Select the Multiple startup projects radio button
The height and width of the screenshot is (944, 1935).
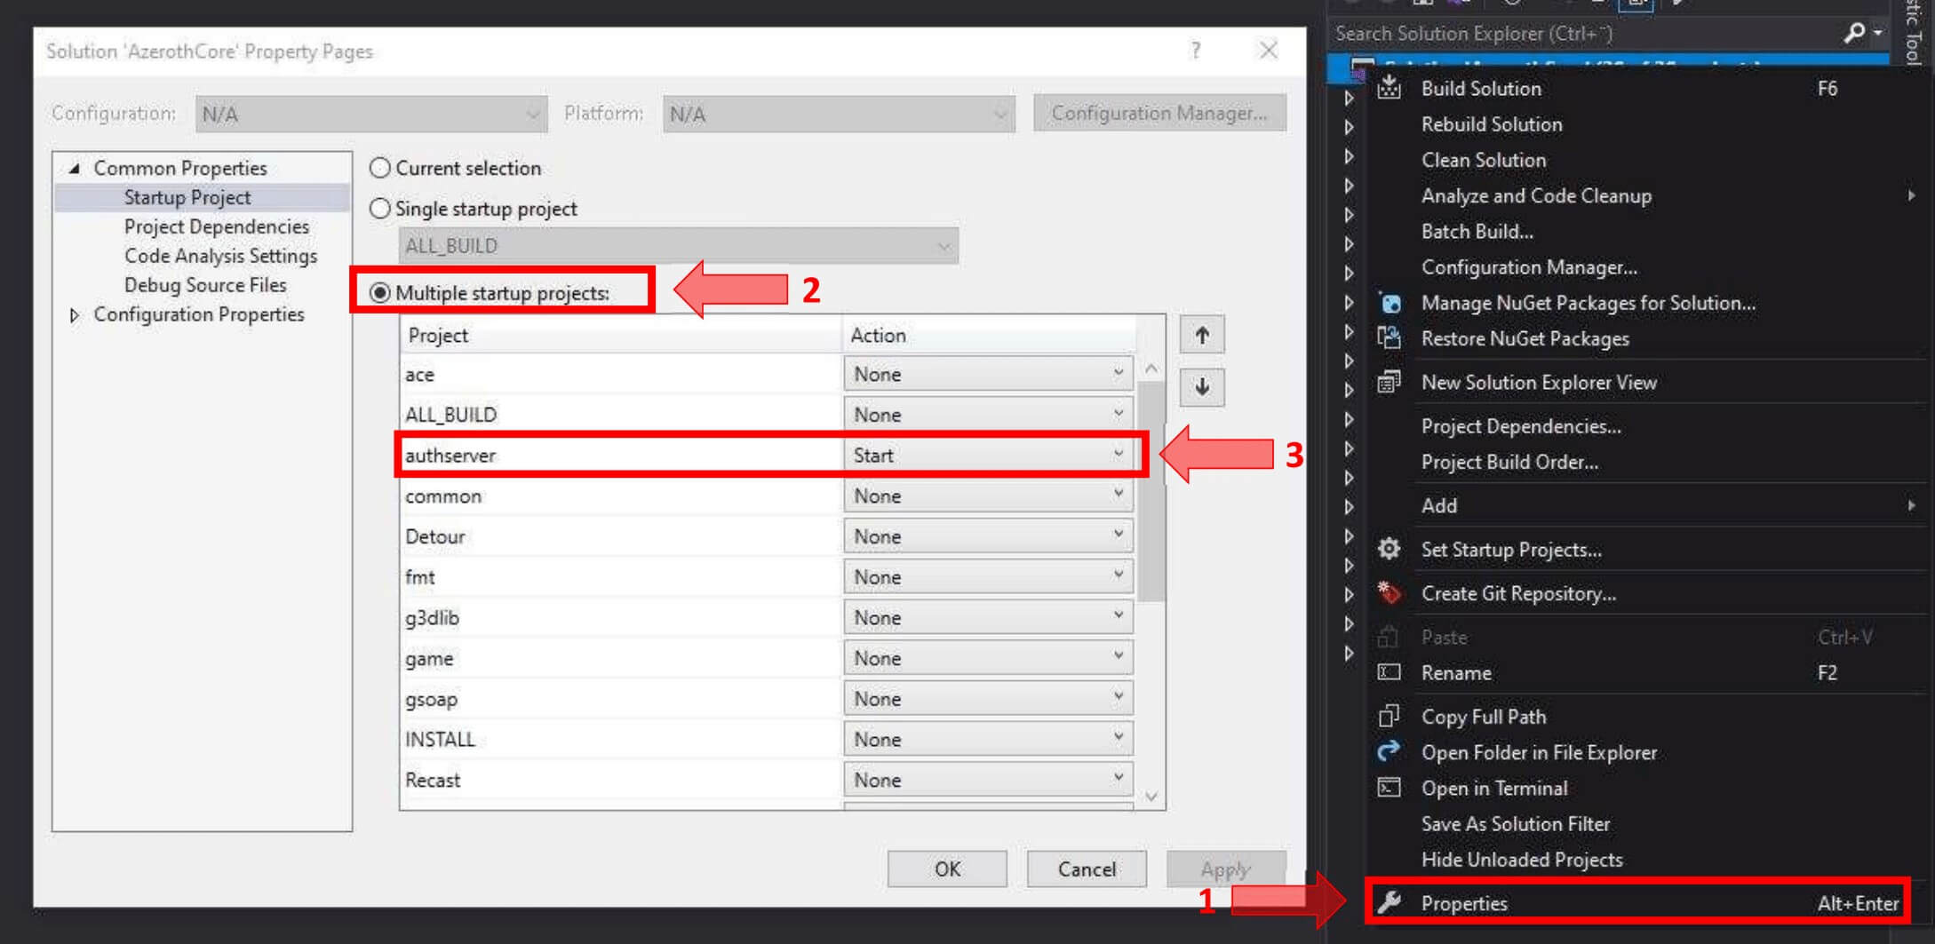coord(380,292)
